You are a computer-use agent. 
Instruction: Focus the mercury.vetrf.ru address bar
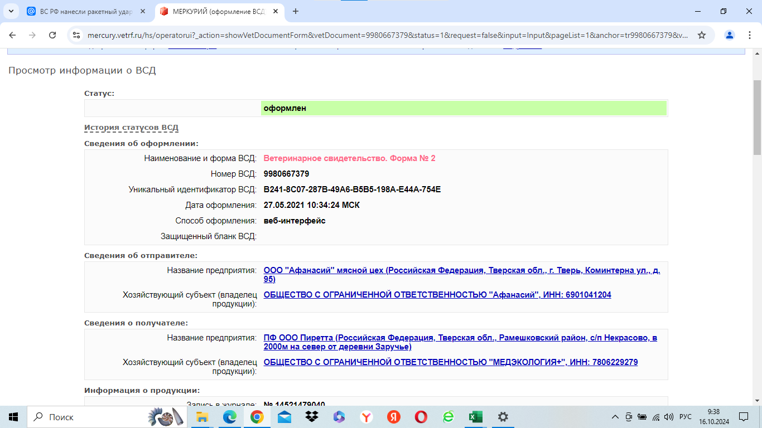tap(387, 35)
